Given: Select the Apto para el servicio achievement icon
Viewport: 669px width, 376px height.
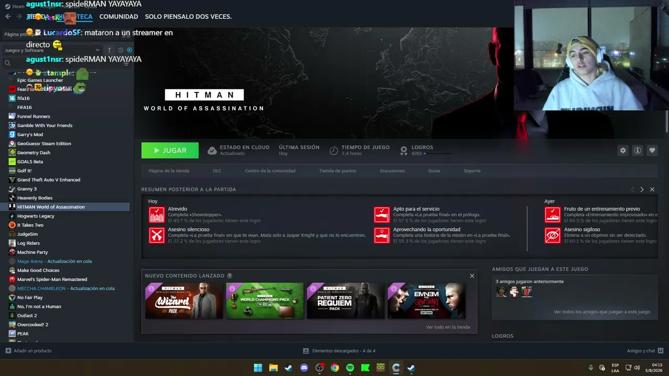Looking at the screenshot, I should click(x=382, y=215).
